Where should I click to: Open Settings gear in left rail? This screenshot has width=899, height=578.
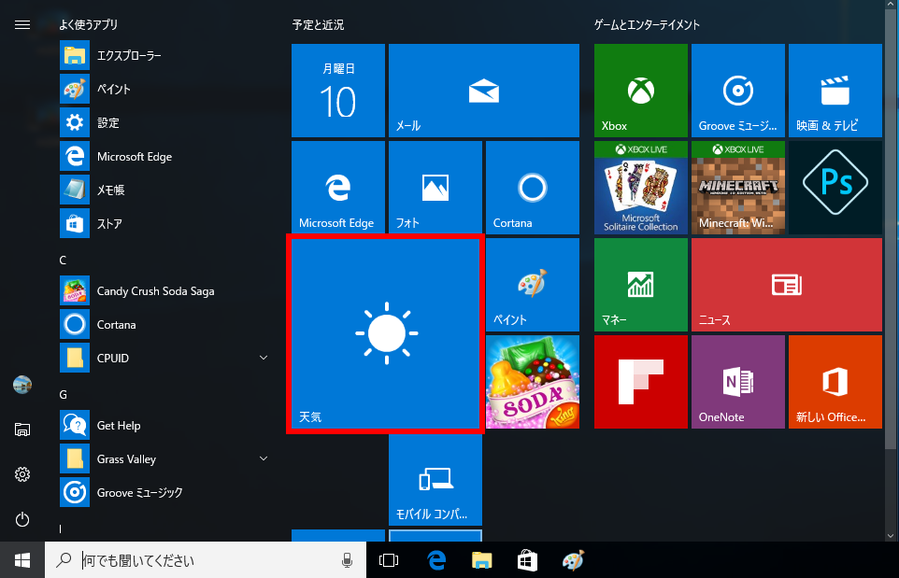[22, 474]
